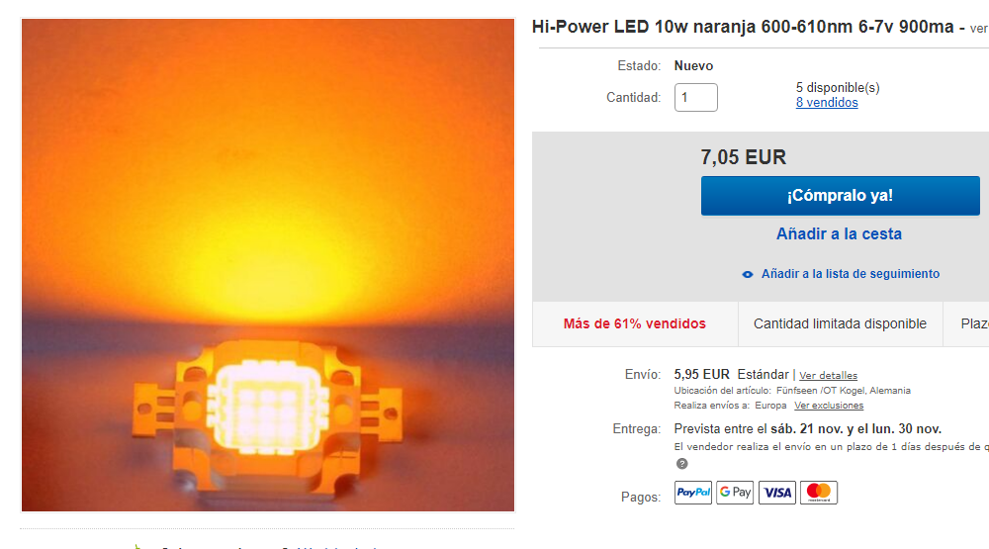Viewport: 989px width, 549px height.
Task: Select Más de 61% vendidos panel
Action: (x=635, y=323)
